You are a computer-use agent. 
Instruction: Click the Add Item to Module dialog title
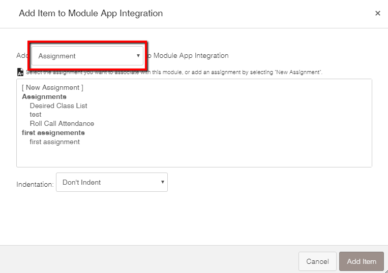pos(91,13)
